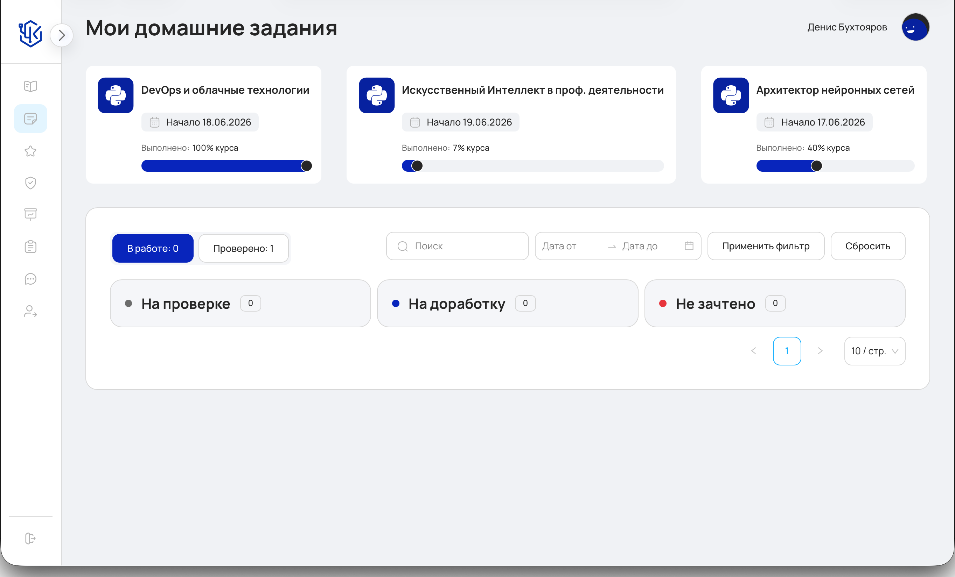Go to previous page arrow
Viewport: 955px width, 577px height.
(753, 351)
